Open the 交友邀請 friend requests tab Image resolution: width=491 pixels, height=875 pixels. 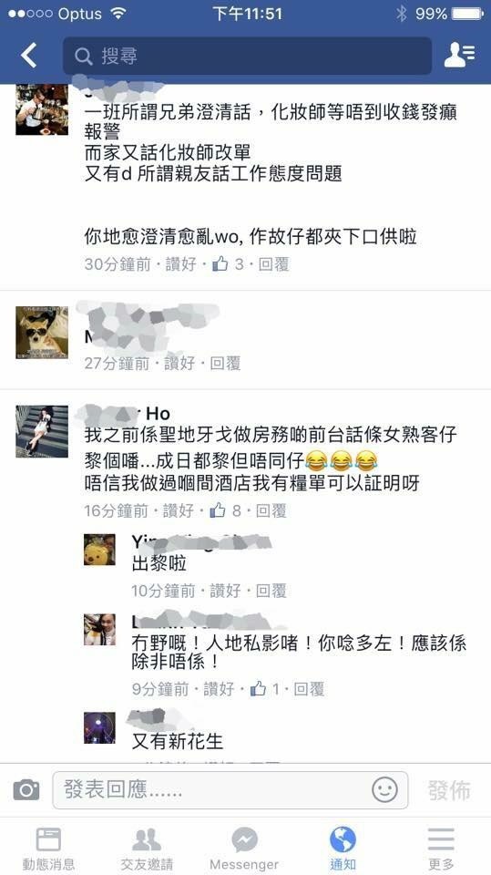146,849
